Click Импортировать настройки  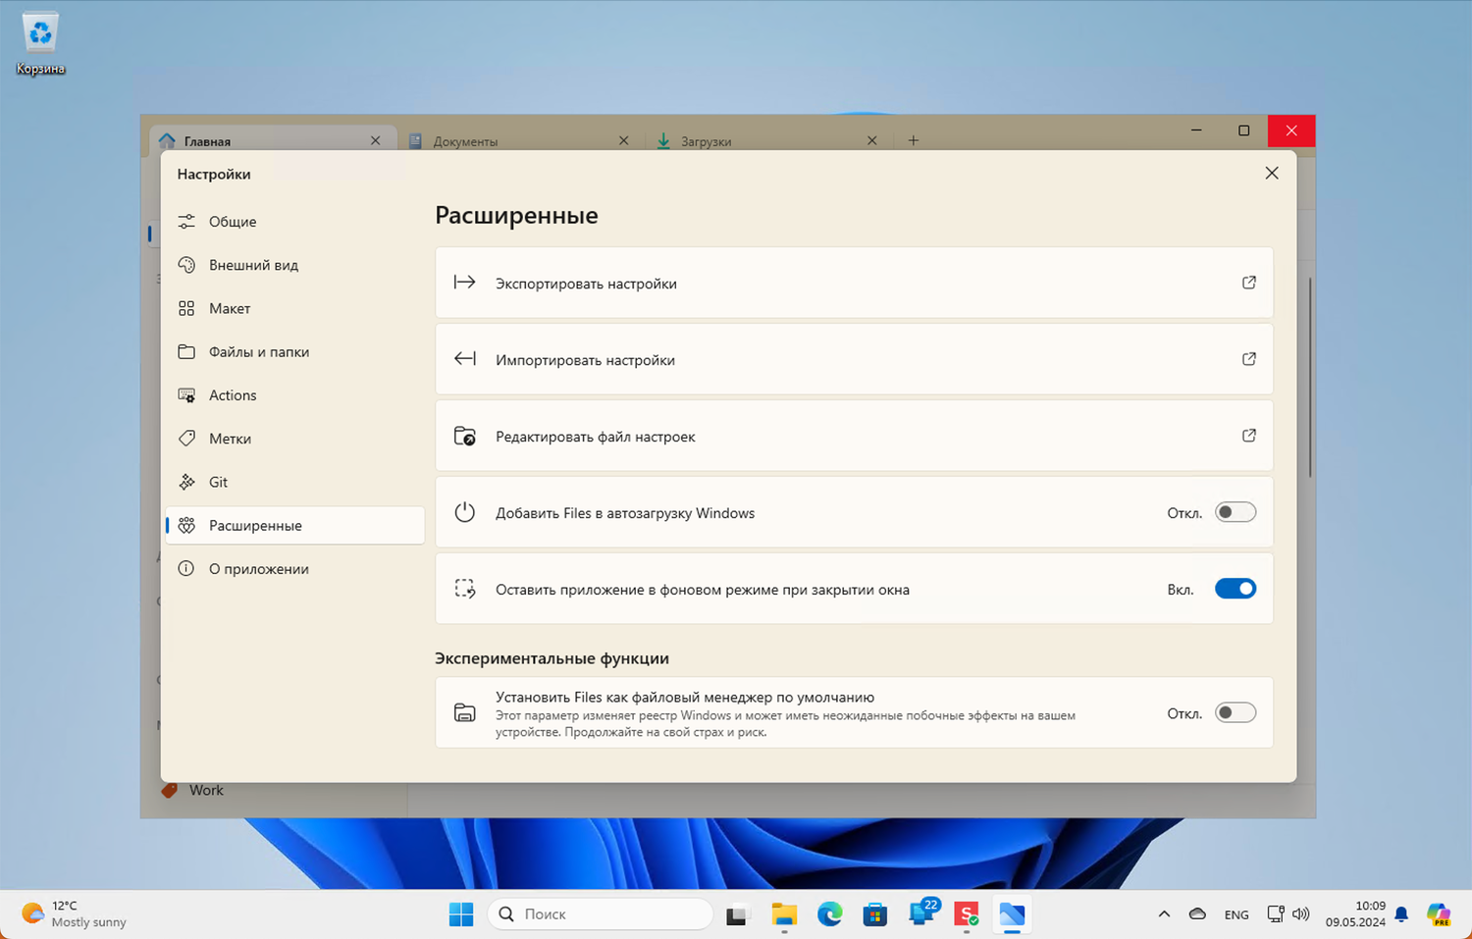[x=854, y=359]
